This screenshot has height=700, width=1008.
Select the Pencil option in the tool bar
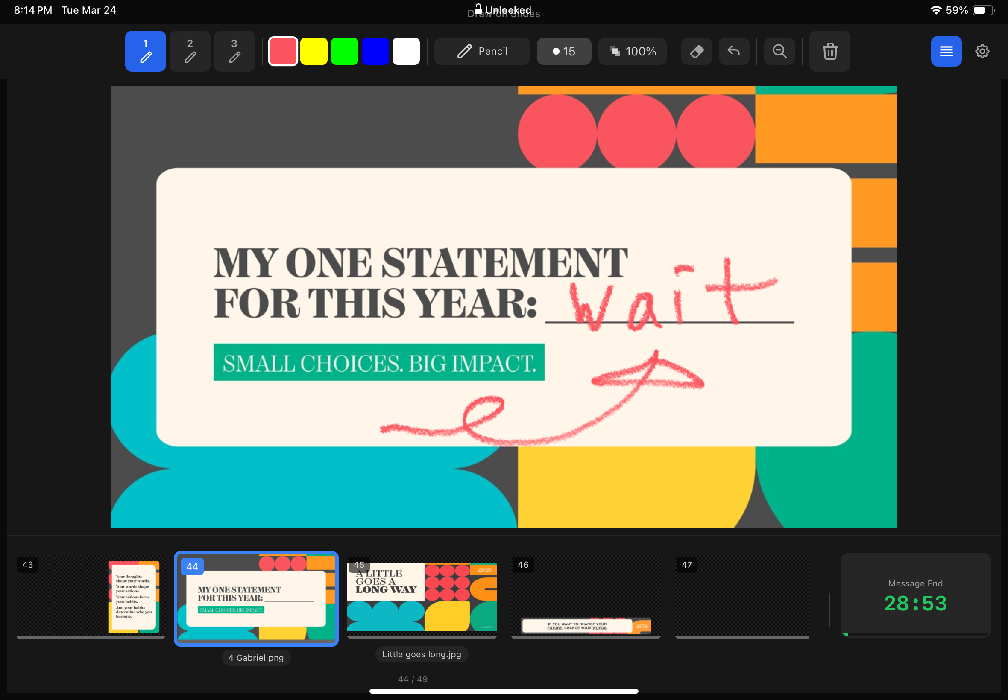tap(481, 51)
